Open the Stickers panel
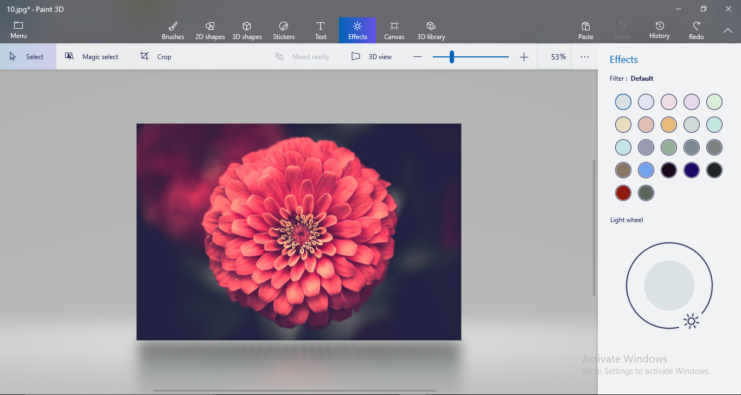The image size is (741, 395). click(x=284, y=30)
